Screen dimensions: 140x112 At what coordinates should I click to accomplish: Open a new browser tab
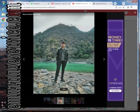[115, 4]
